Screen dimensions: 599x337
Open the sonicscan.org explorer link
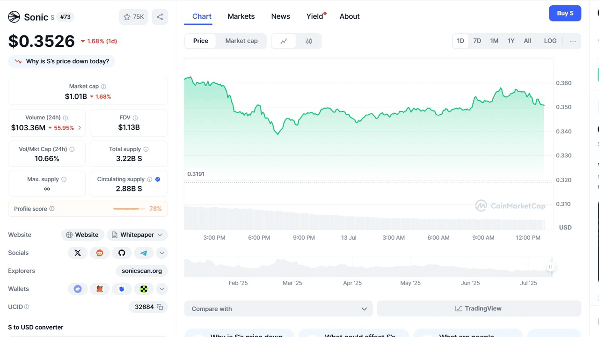(x=142, y=271)
